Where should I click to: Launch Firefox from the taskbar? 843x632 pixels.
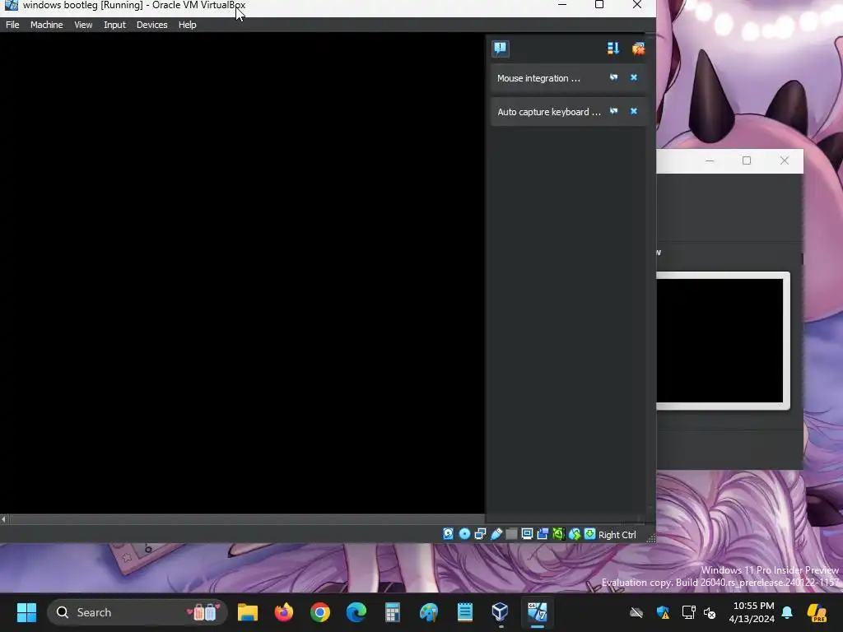[x=284, y=612]
